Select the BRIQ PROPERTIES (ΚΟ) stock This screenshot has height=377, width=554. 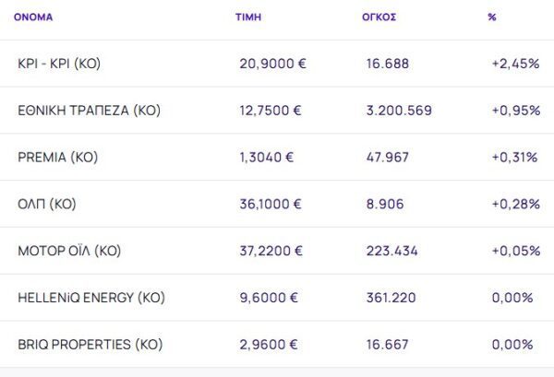coord(91,345)
